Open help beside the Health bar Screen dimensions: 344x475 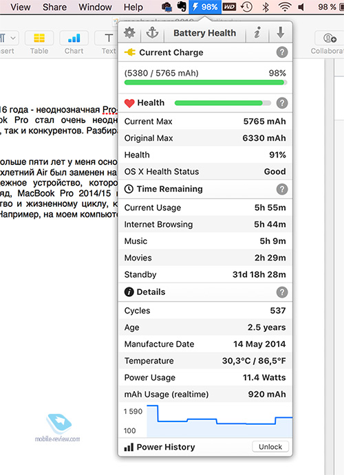282,103
